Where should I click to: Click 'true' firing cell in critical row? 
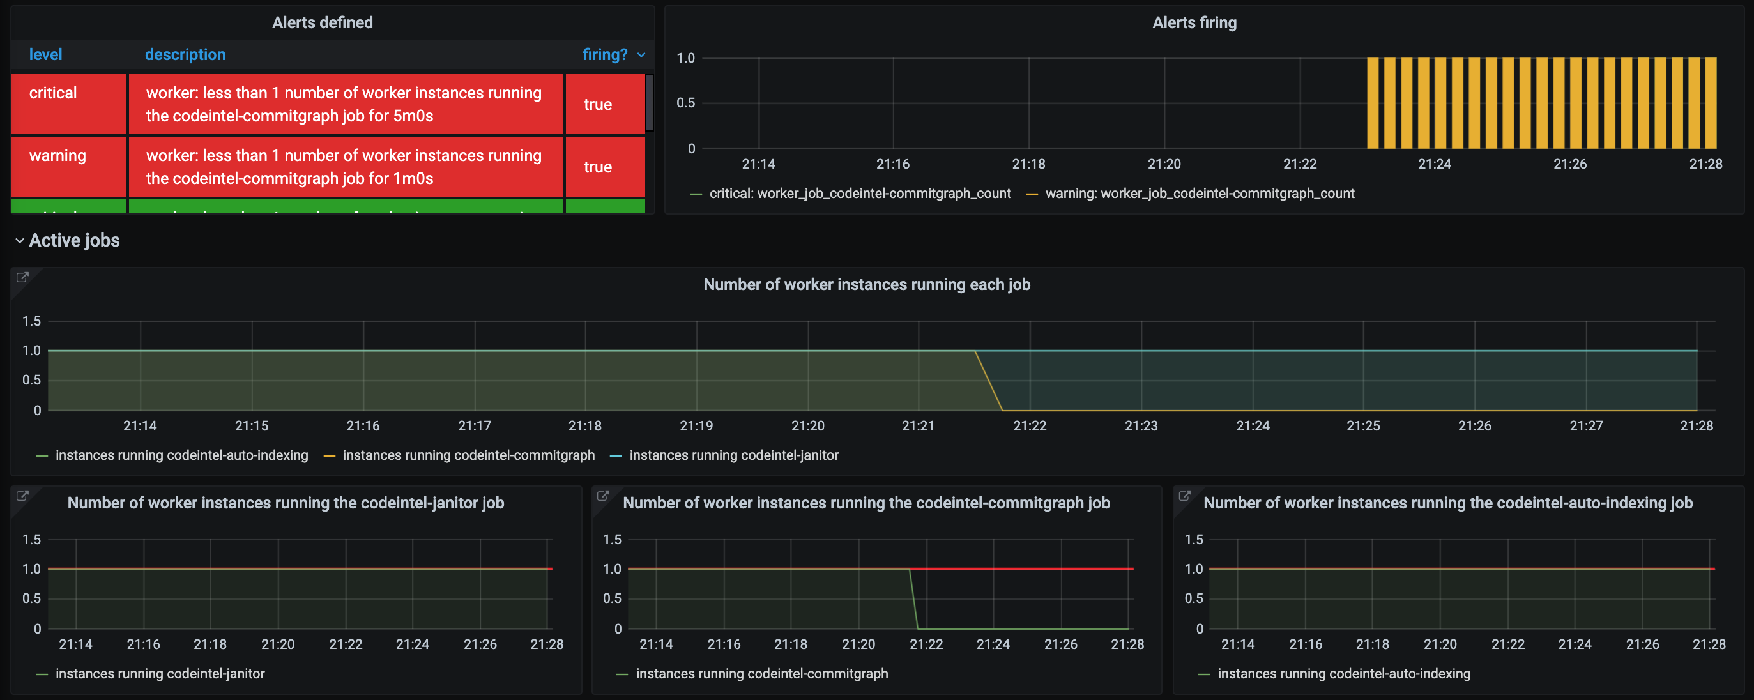point(605,104)
